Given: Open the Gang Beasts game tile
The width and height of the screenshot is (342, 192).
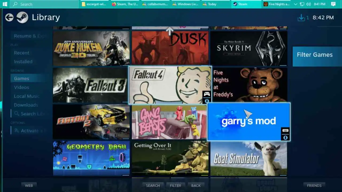Looking at the screenshot, I should (169, 122).
